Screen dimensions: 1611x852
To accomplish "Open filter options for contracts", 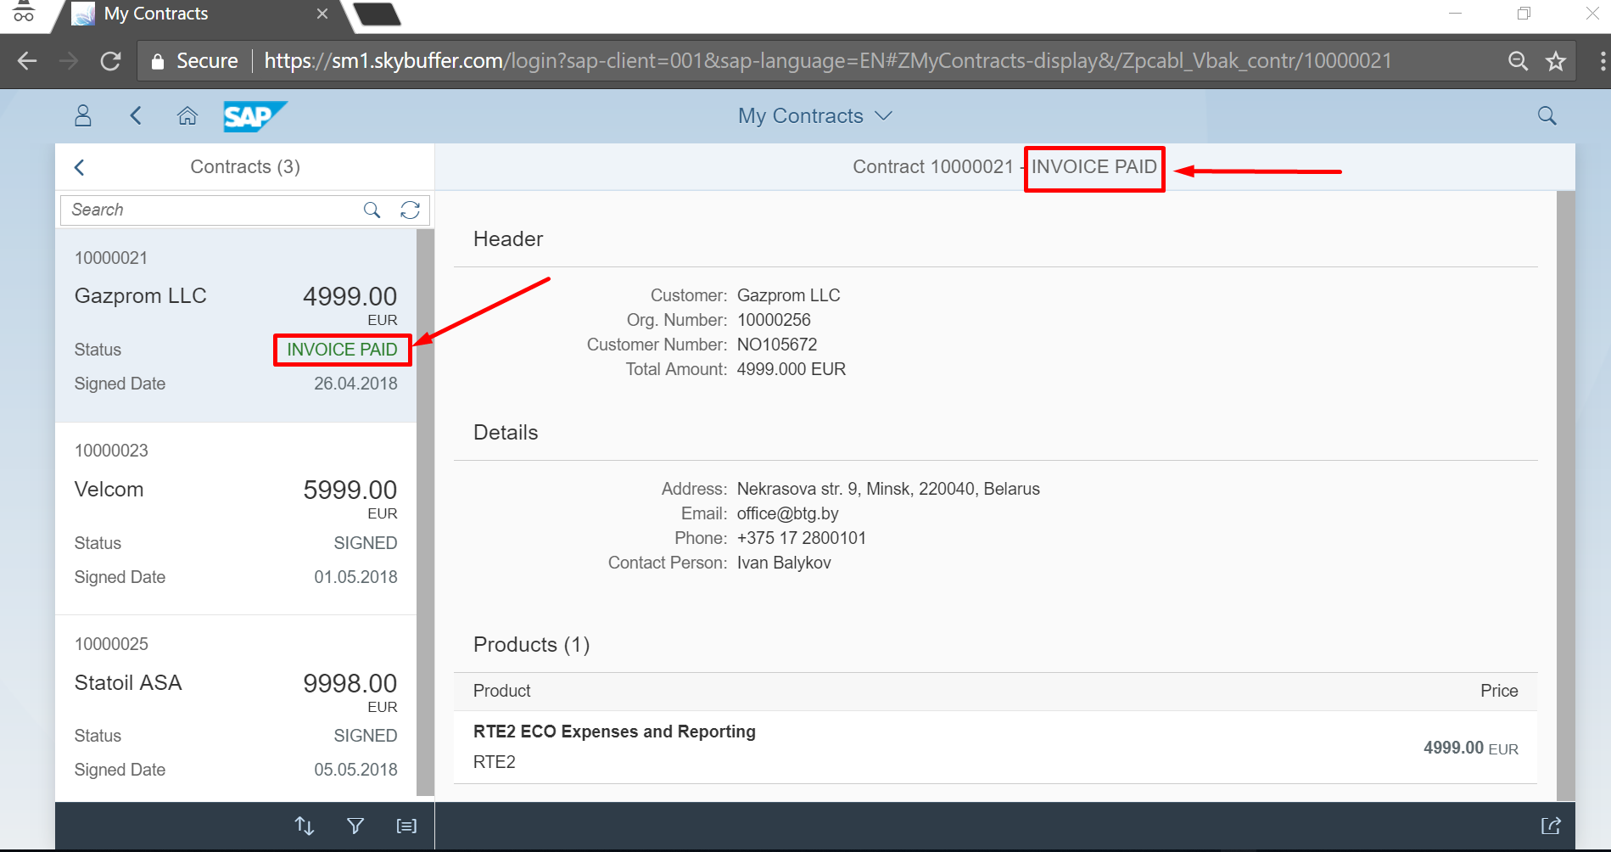I will [355, 826].
